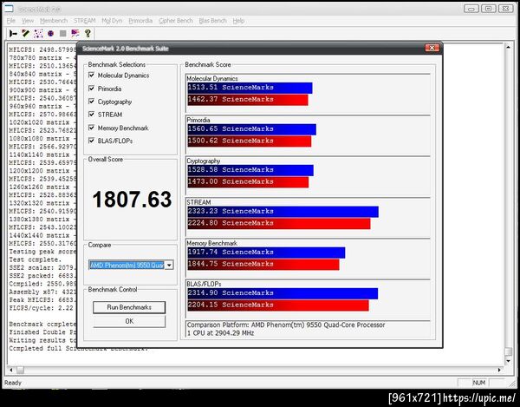Image resolution: width=520 pixels, height=407 pixels.
Task: Click the black arrow-bar icon in the main toolbar
Action: (x=13, y=34)
